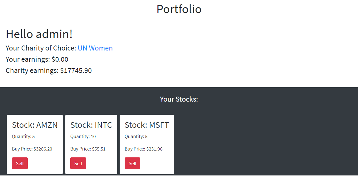
Task: Select the Your Charity of Choice label
Action: pos(41,48)
